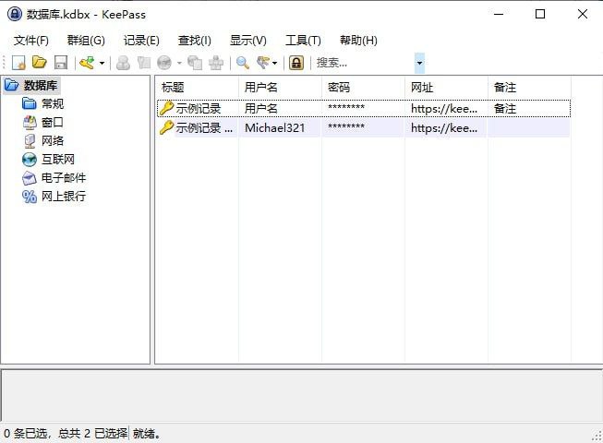Select the 电子邮件 group in tree
603x443 pixels.
click(63, 177)
